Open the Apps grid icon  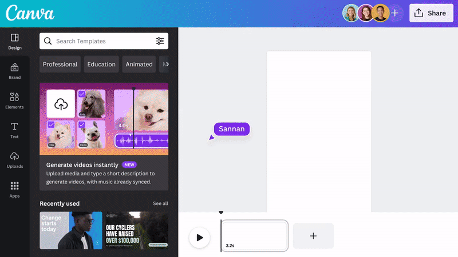(x=15, y=190)
